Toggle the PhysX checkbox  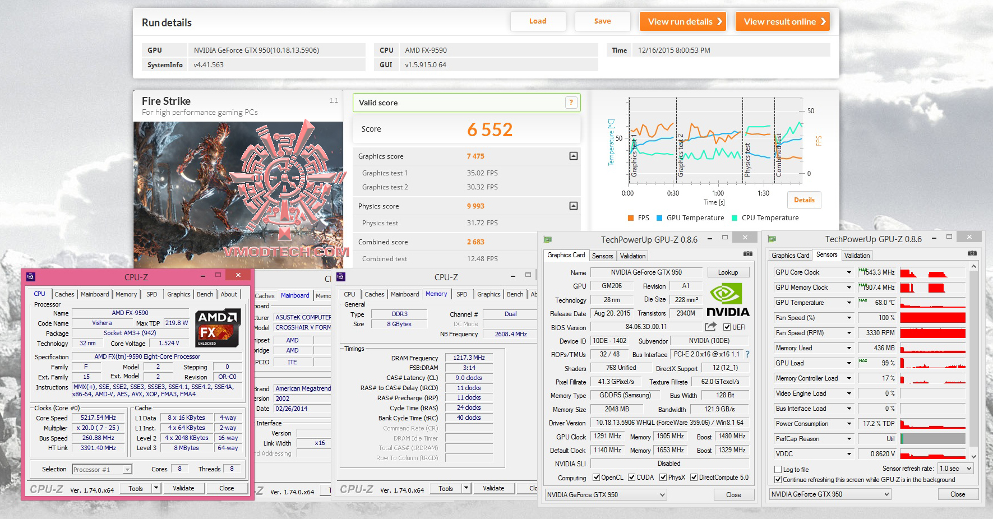(x=663, y=478)
